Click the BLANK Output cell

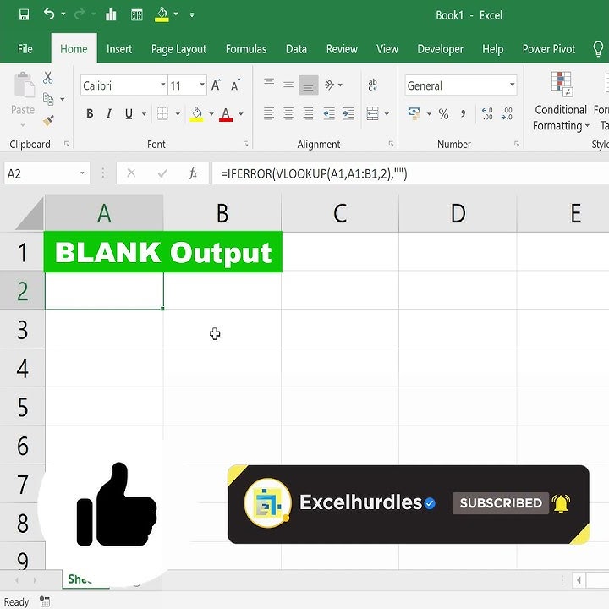point(163,252)
